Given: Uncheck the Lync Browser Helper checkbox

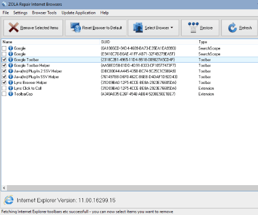Looking at the screenshot, I should pyautogui.click(x=4, y=82).
